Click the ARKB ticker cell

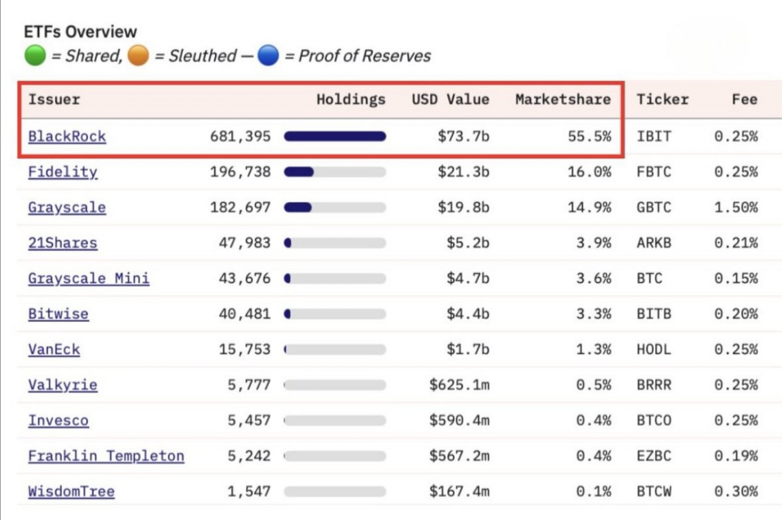tap(654, 243)
